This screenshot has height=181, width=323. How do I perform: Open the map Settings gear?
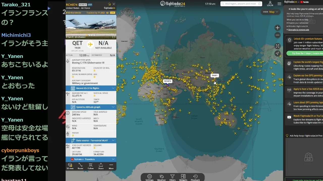[x=149, y=177]
